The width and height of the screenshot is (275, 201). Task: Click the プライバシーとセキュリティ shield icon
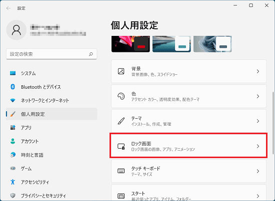pos(12,196)
